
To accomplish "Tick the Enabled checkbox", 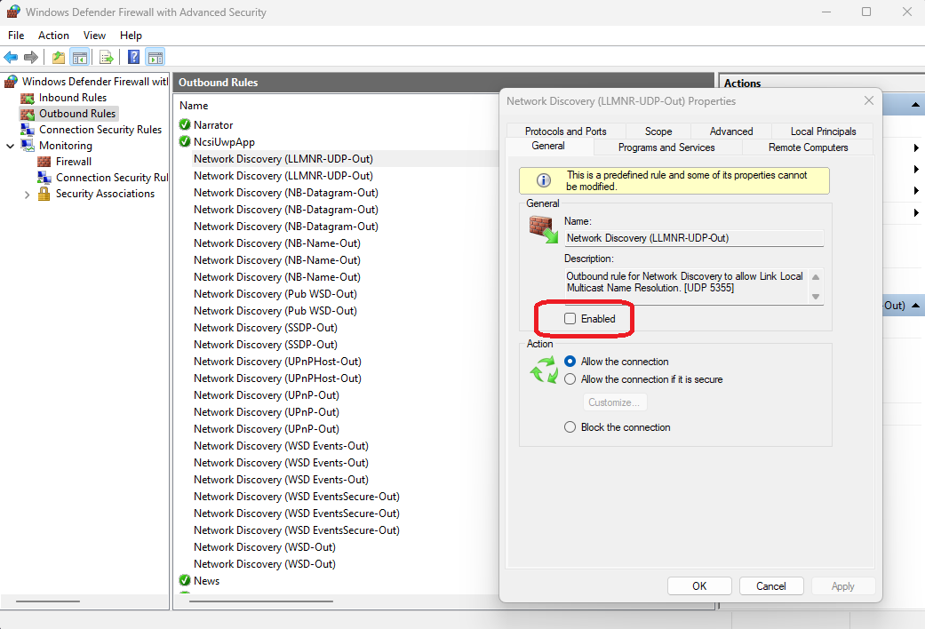I will [x=570, y=319].
